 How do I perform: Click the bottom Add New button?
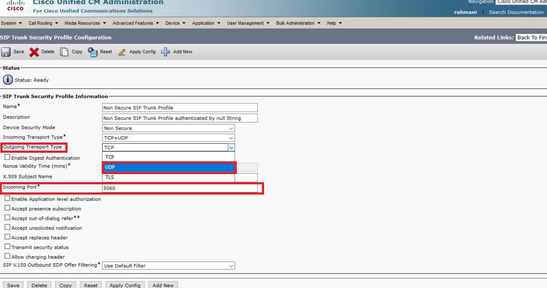coord(163,285)
